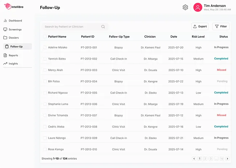
Task: Click the IntelliBra logo icon
Action: point(8,6)
